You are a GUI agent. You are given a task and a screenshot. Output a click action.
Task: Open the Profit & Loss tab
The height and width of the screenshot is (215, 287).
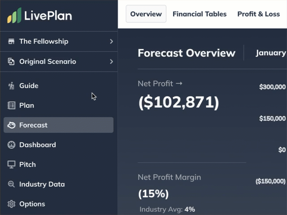click(x=258, y=14)
